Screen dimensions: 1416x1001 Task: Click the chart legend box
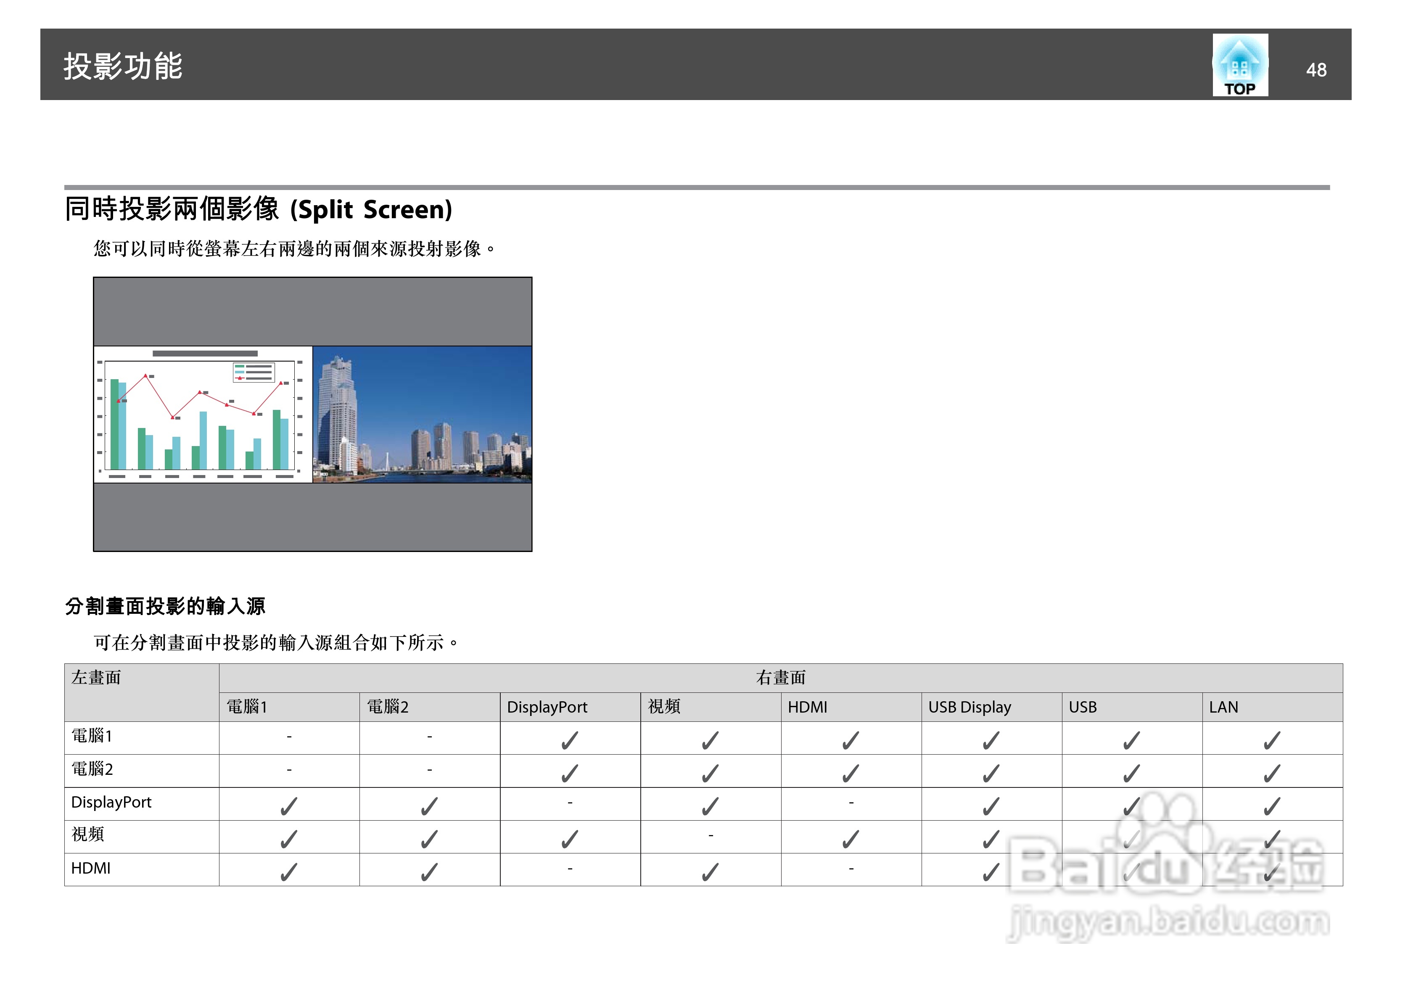click(x=254, y=372)
